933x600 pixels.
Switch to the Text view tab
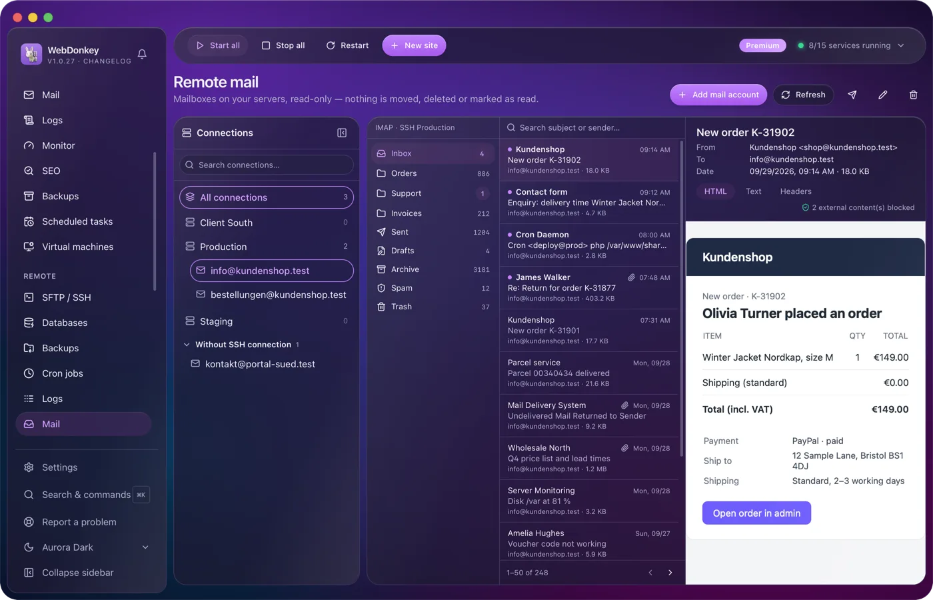[x=753, y=191]
